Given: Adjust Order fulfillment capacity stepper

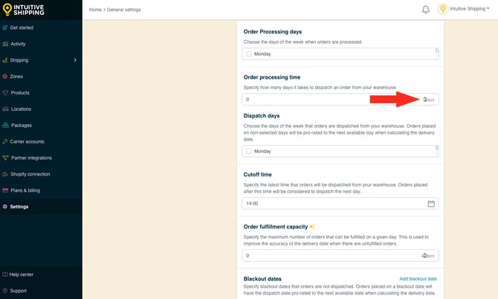Looking at the screenshot, I should pyautogui.click(x=425, y=255).
